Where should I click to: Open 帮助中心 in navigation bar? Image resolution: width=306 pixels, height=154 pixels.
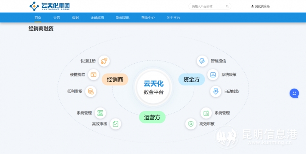click(148, 18)
